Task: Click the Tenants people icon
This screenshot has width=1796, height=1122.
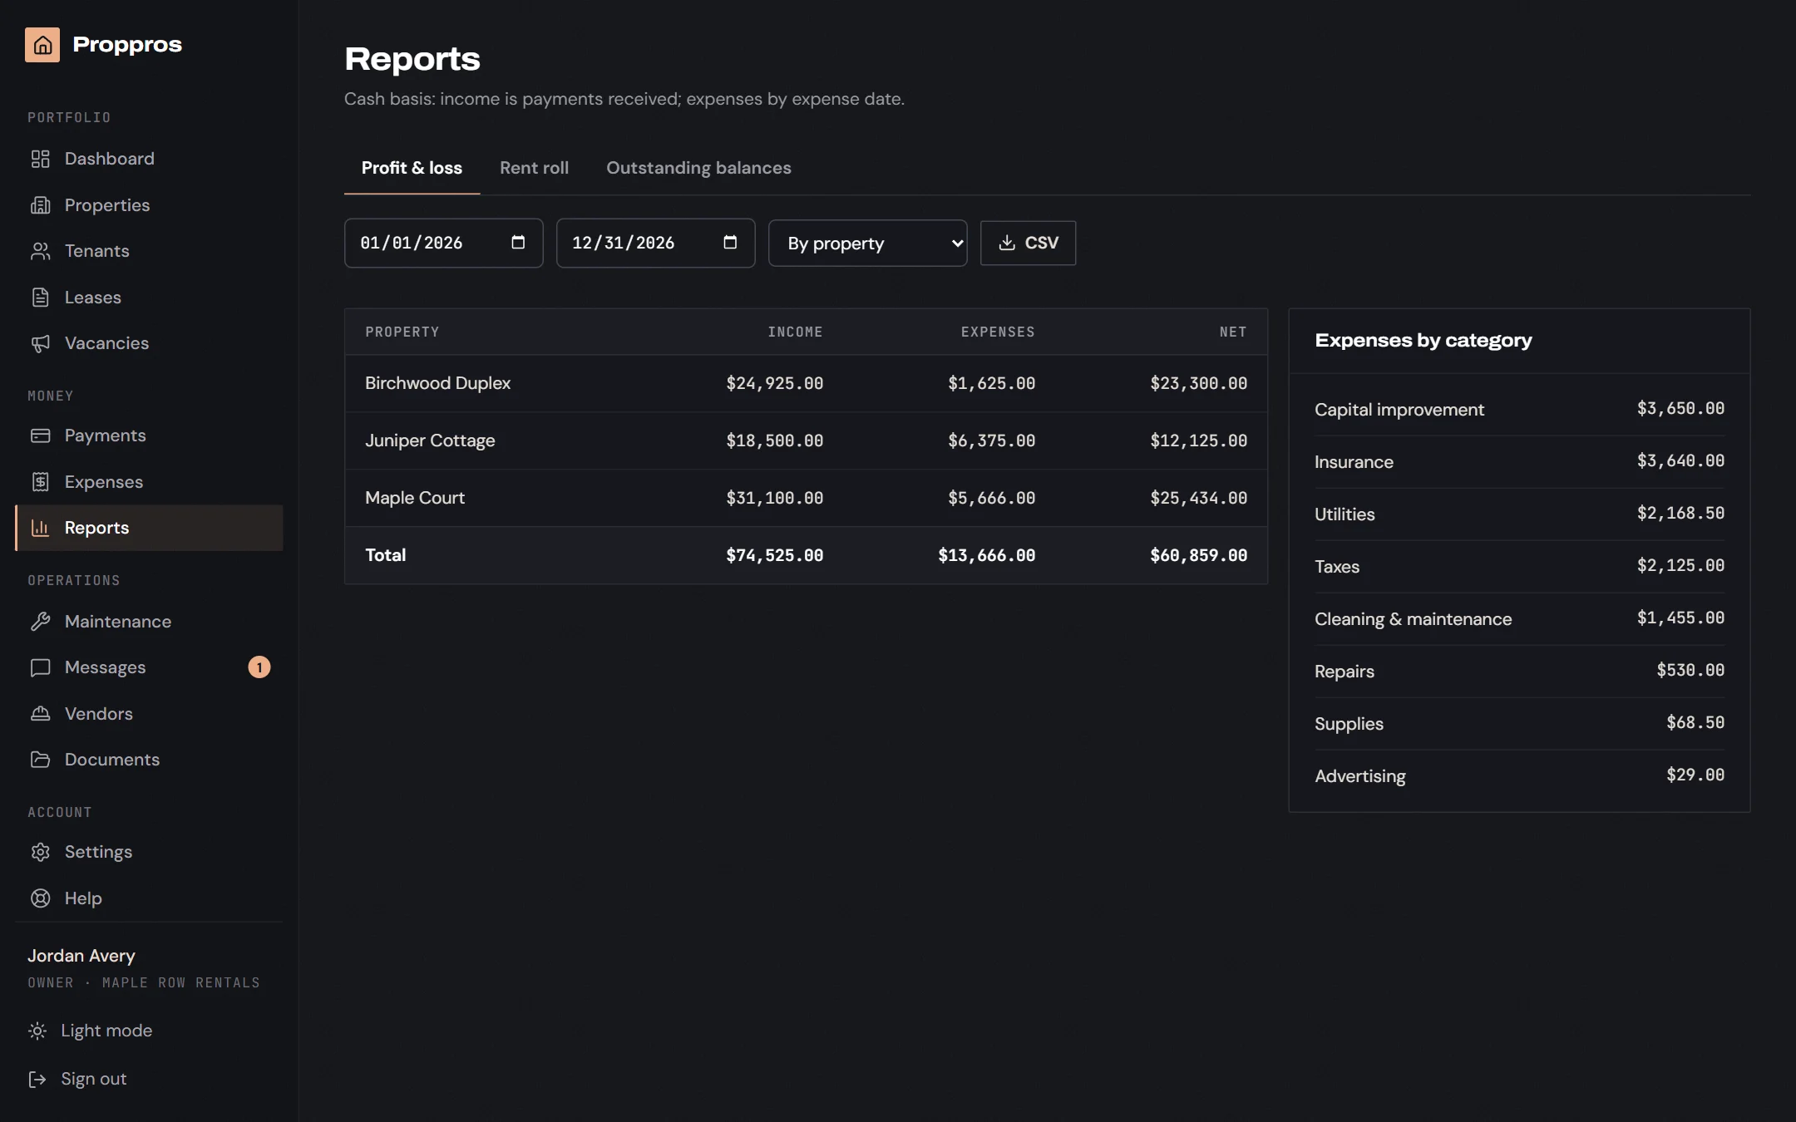Action: (x=41, y=251)
